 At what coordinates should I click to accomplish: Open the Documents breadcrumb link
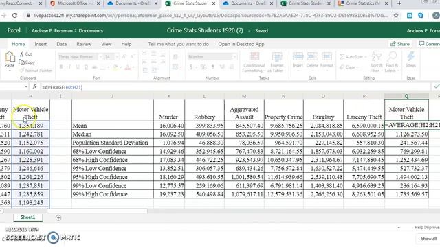pos(91,30)
